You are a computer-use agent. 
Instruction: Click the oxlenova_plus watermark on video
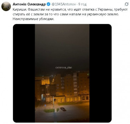[64, 68]
